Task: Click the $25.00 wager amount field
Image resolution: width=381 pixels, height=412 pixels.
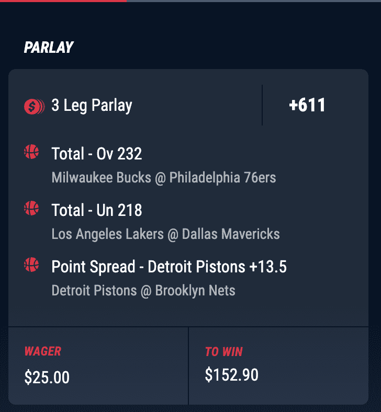Action: [47, 377]
